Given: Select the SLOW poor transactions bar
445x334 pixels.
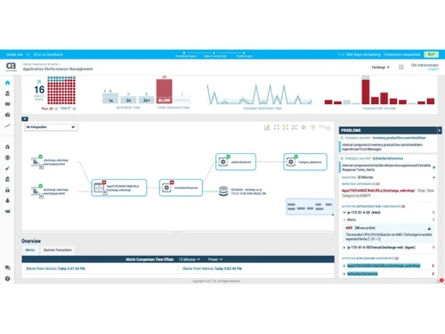Looking at the screenshot, I should point(165,92).
